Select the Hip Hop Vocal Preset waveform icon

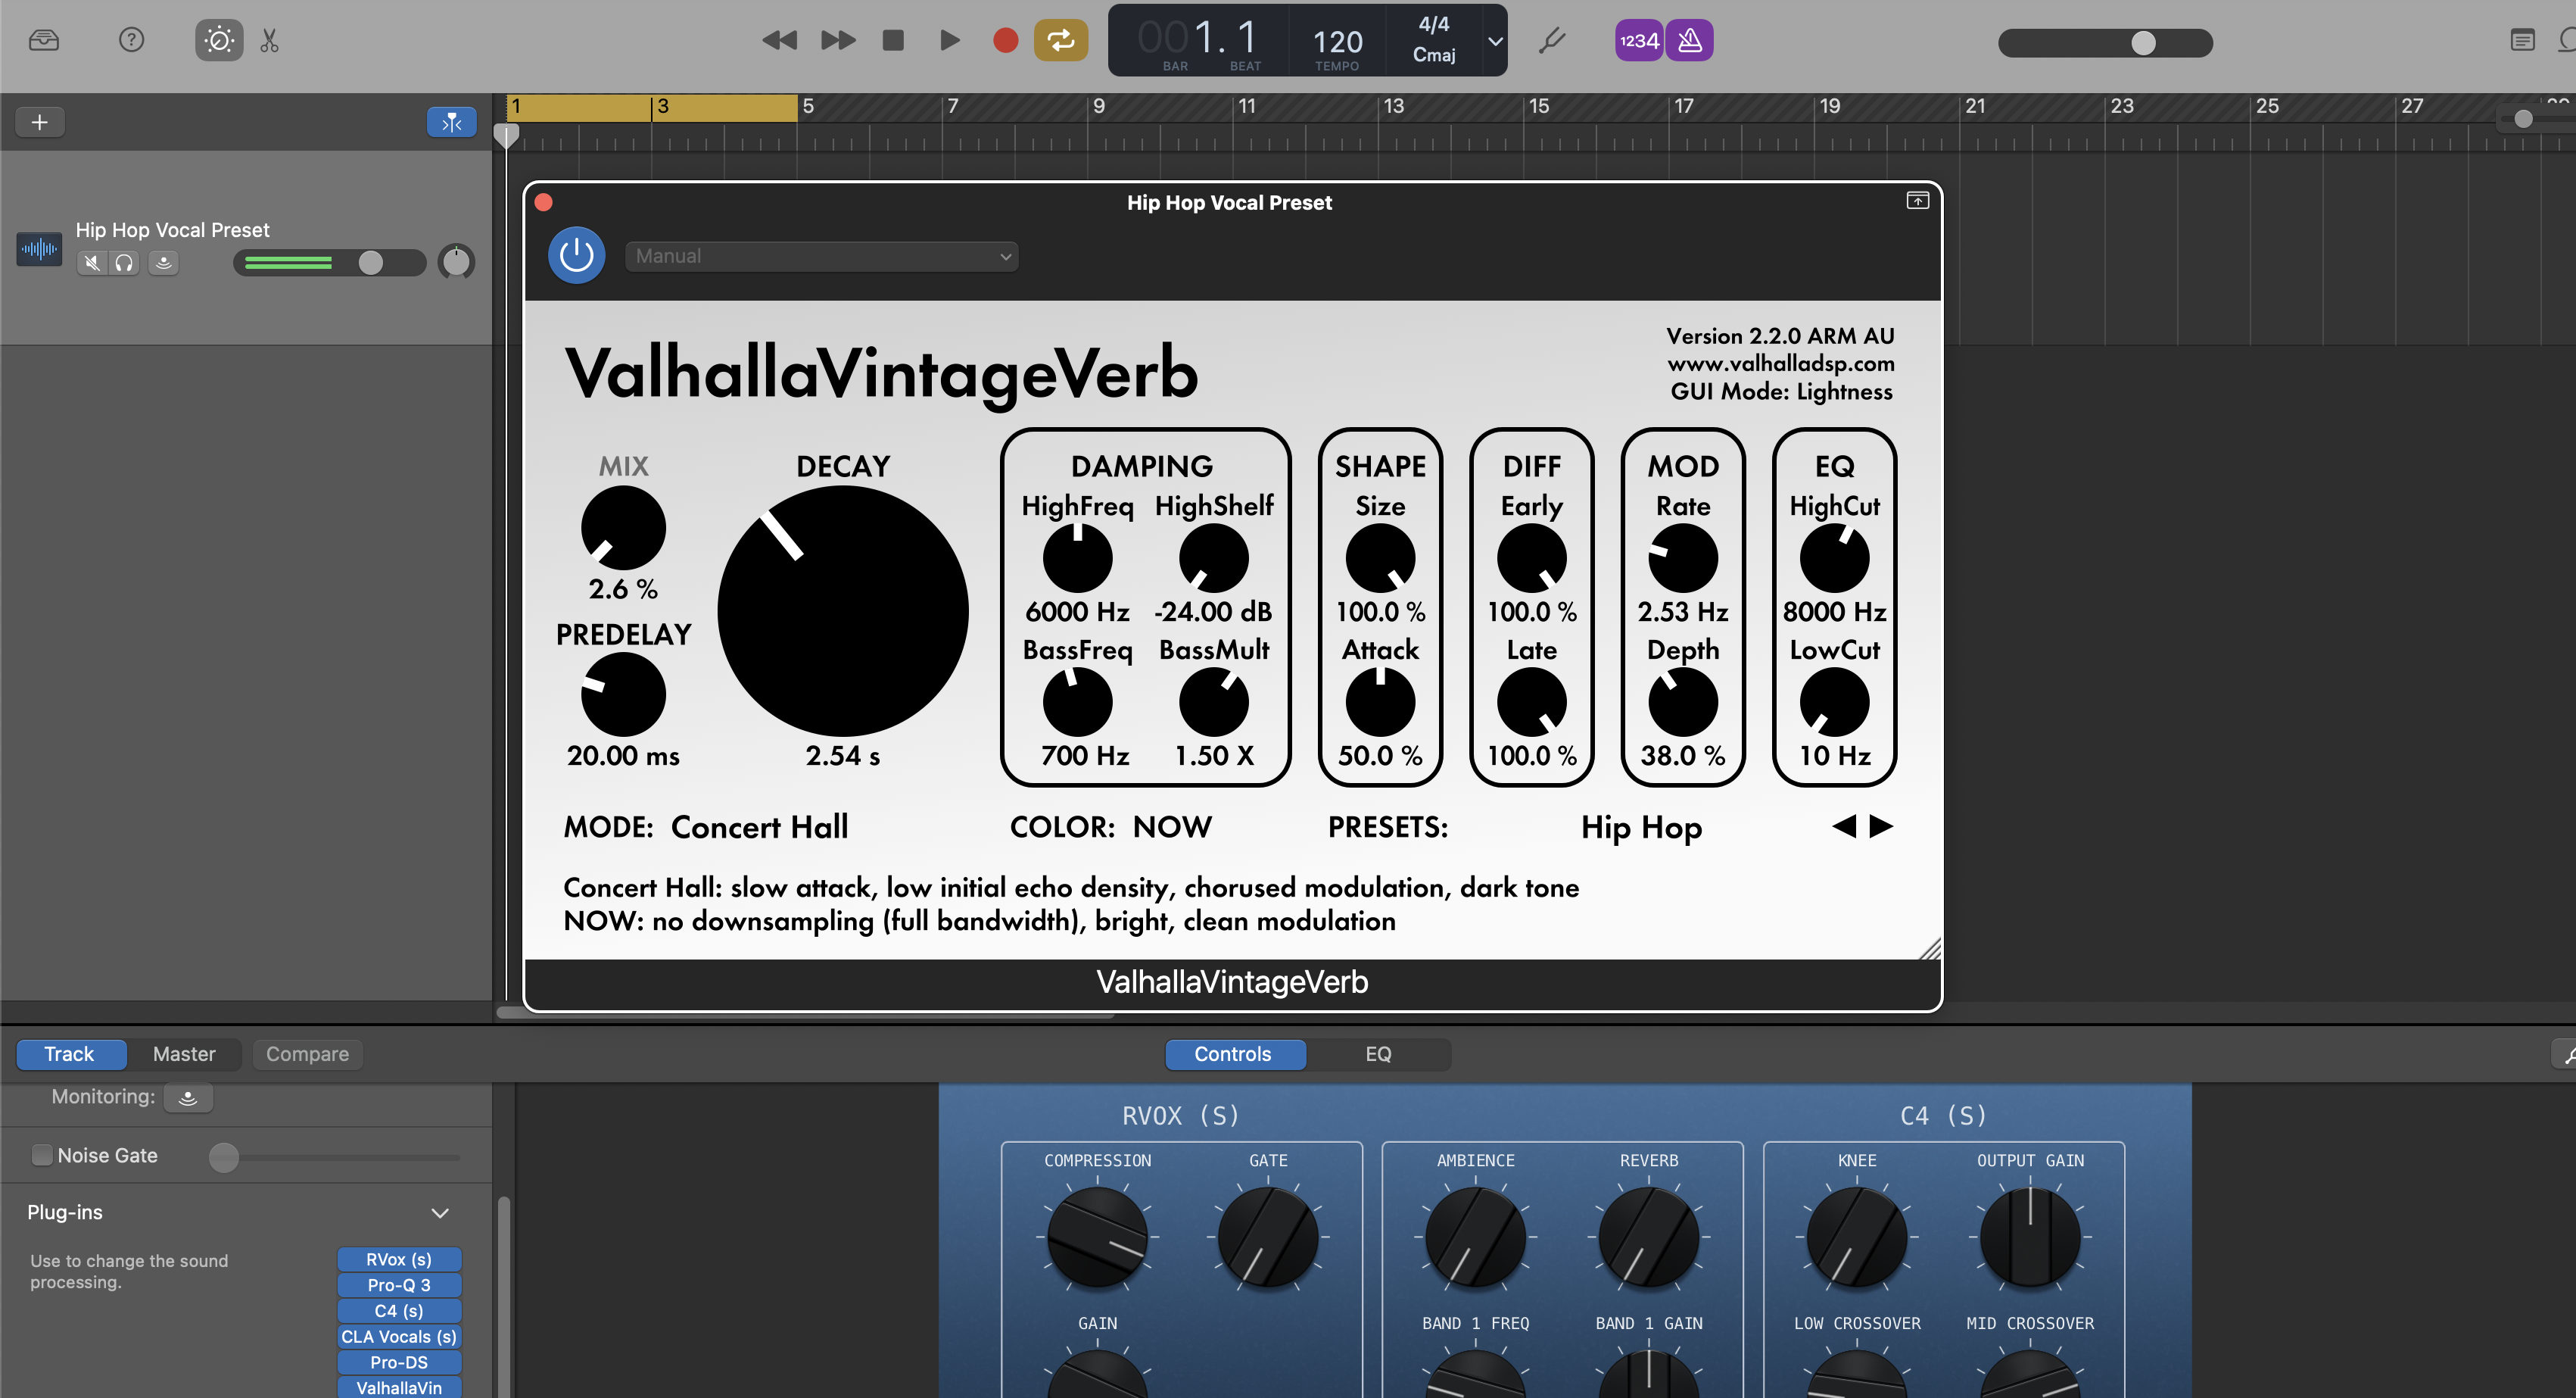coord(38,248)
